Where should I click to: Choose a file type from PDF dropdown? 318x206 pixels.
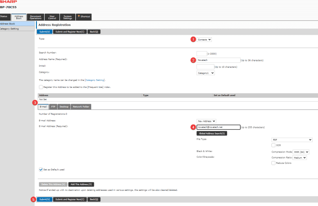click(x=291, y=139)
